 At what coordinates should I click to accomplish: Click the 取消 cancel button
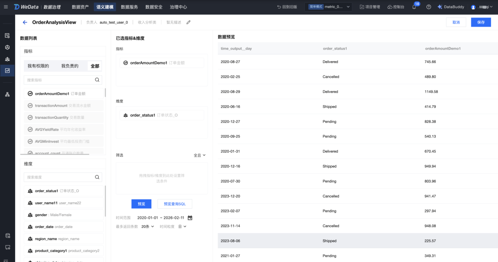click(x=456, y=22)
